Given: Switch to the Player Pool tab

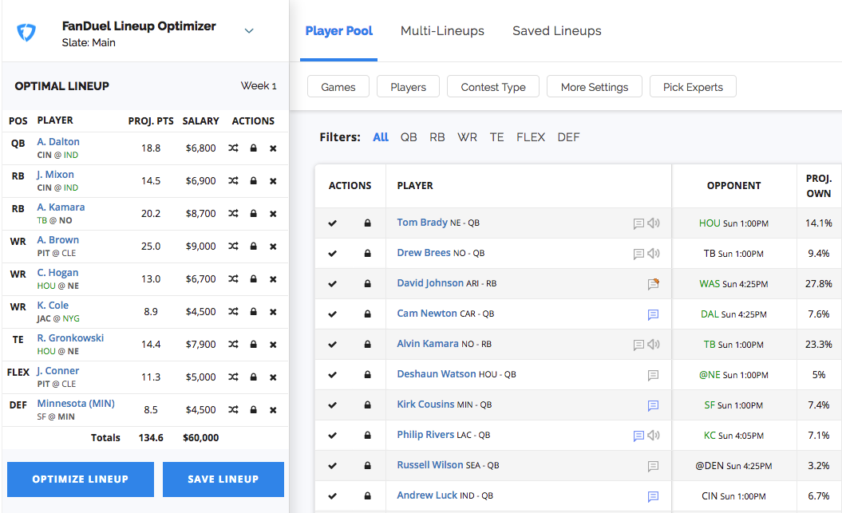Looking at the screenshot, I should [339, 31].
